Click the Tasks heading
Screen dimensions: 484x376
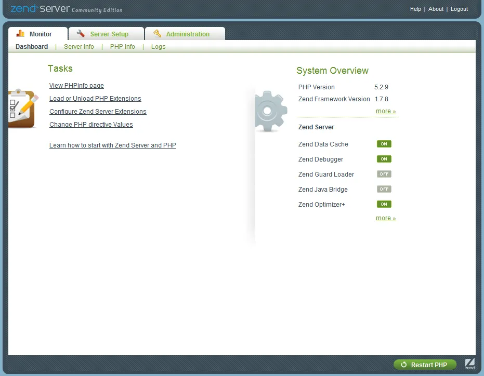[x=60, y=69]
